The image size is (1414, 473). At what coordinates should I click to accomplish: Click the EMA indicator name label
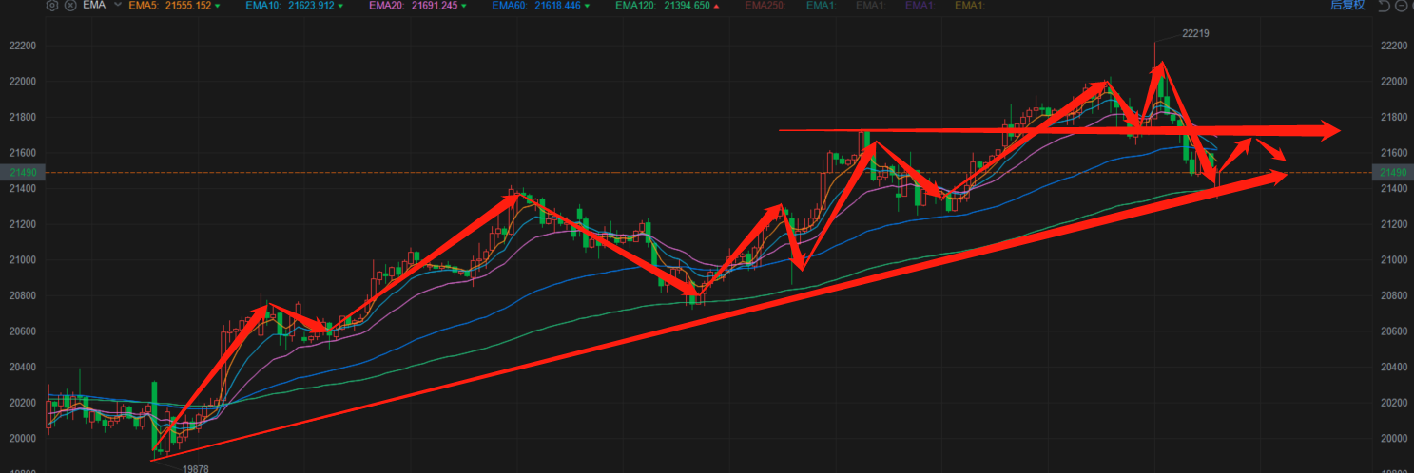click(92, 6)
